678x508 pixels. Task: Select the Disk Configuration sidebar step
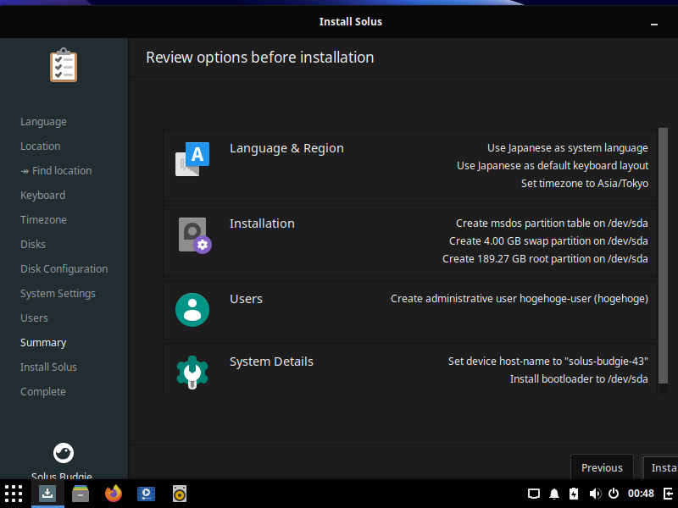point(64,269)
